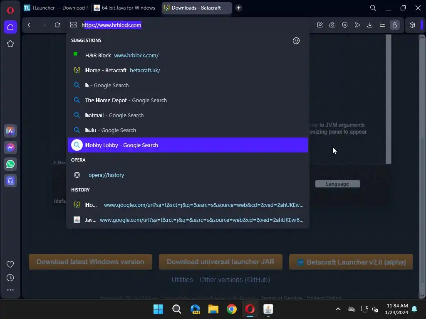Viewport: 426px width, 319px height.
Task: Open opera://history suggestion
Action: 188,175
